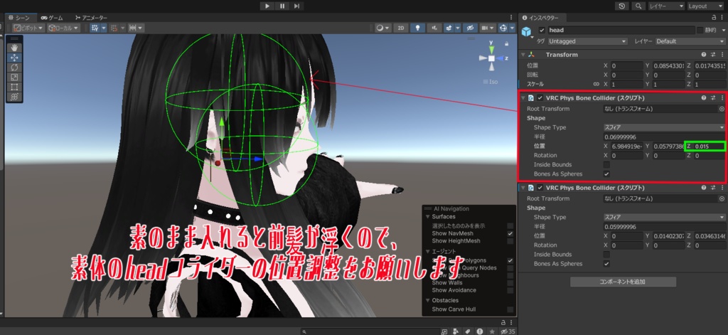Click position Z field showing 0.015

[709, 147]
